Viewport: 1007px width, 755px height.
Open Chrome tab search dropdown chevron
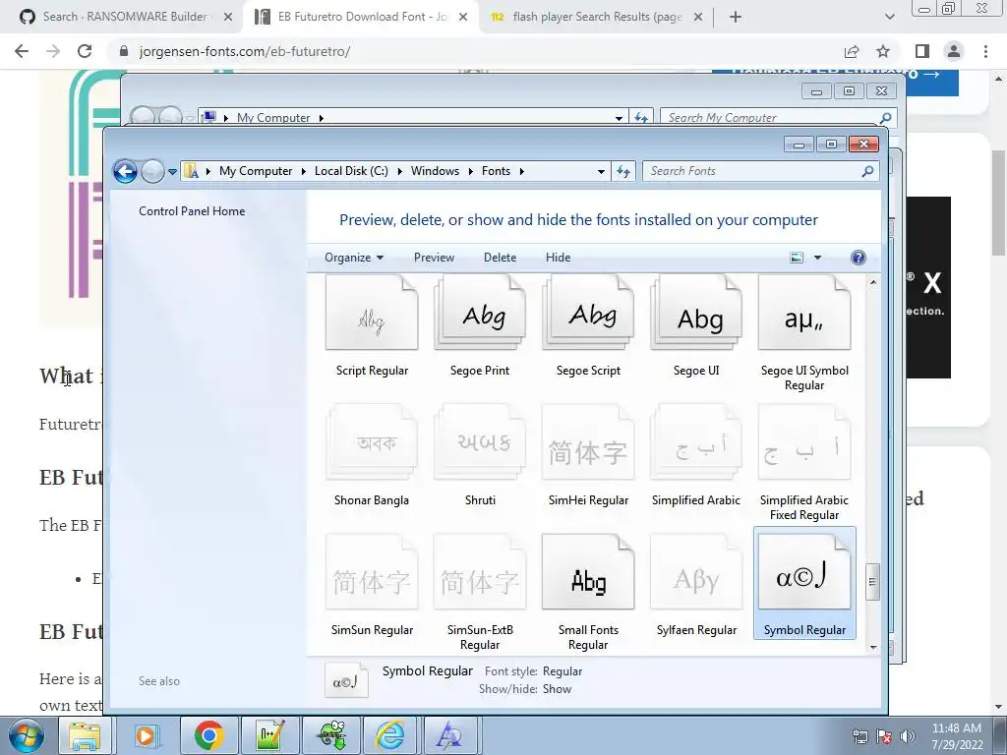pos(889,18)
